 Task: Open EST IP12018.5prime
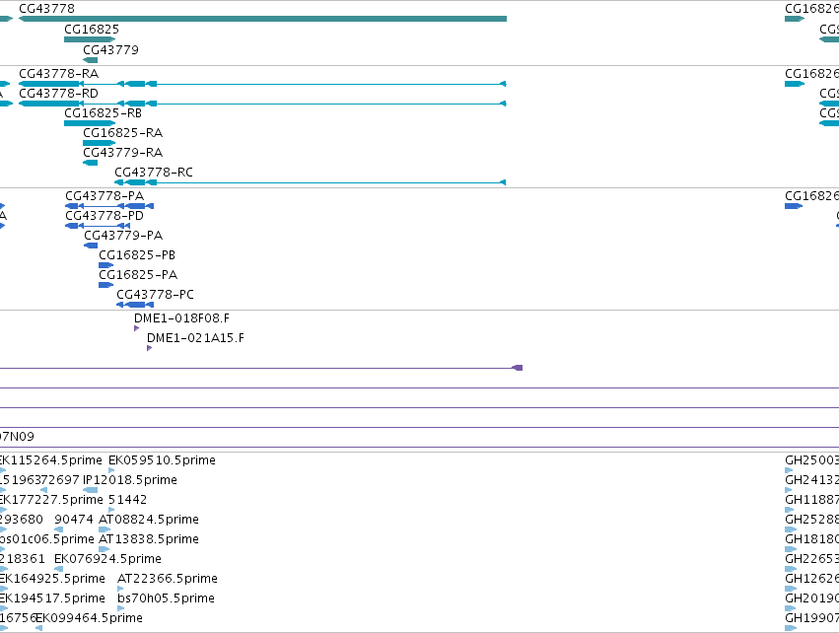coord(130,480)
